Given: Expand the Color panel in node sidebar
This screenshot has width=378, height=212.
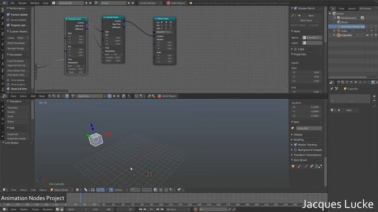Looking at the screenshot, I should (292, 49).
